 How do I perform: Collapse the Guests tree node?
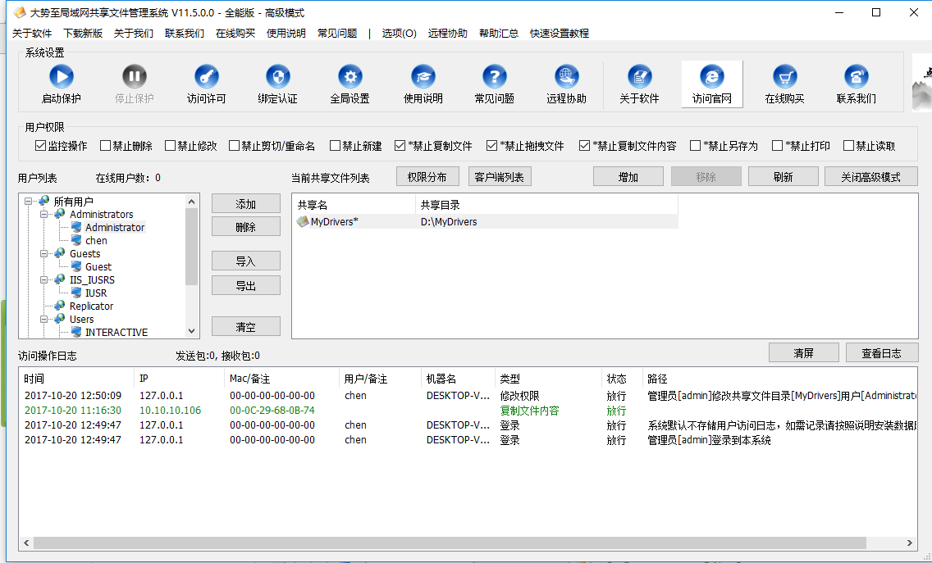coord(44,253)
